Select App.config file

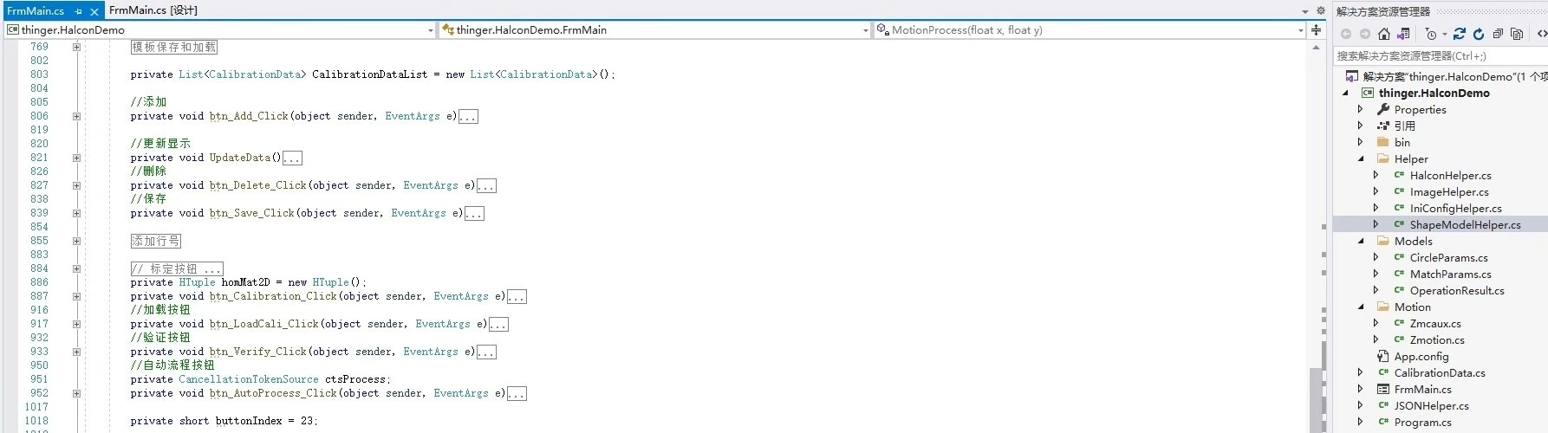1421,356
